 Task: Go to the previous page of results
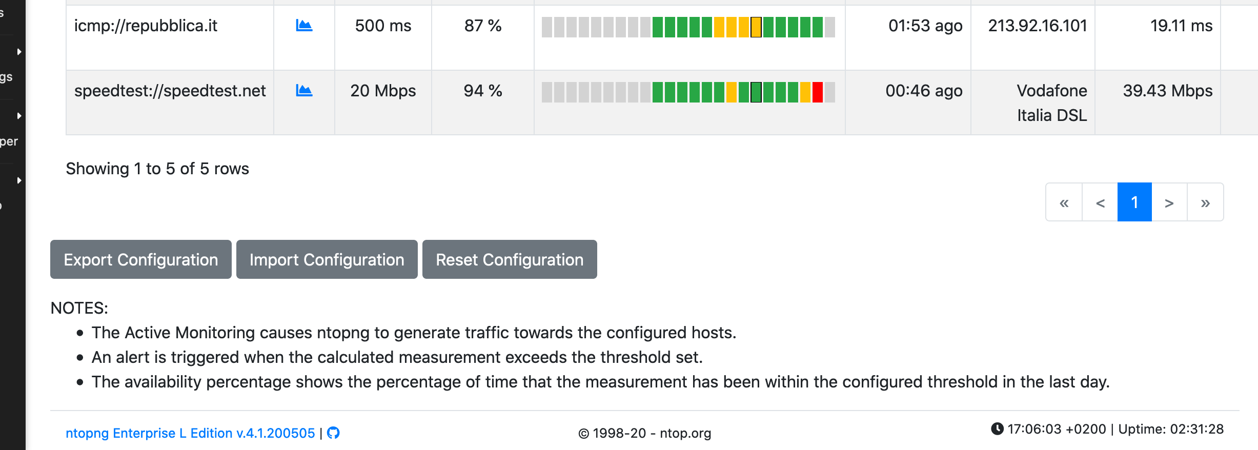tap(1100, 202)
